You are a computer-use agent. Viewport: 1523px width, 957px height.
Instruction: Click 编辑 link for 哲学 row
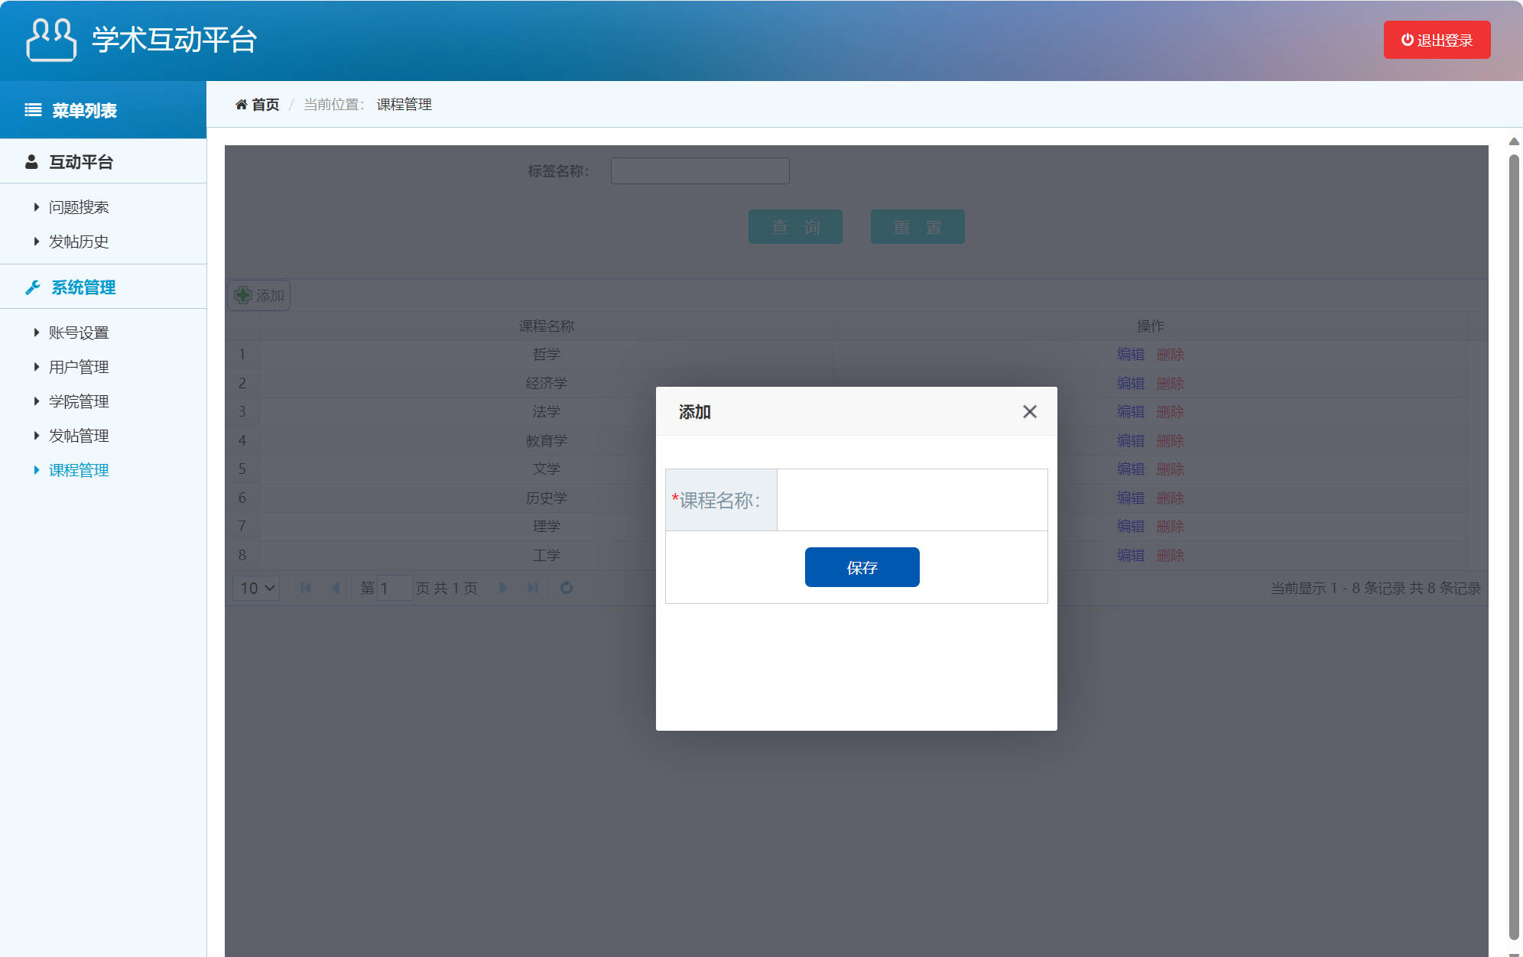(1130, 354)
